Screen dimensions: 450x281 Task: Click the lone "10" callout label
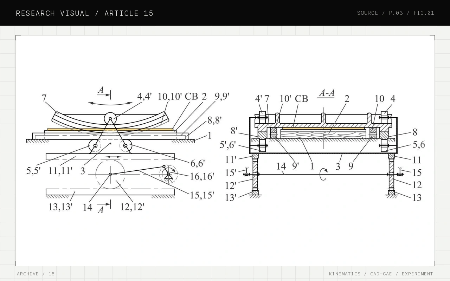pos(379,99)
